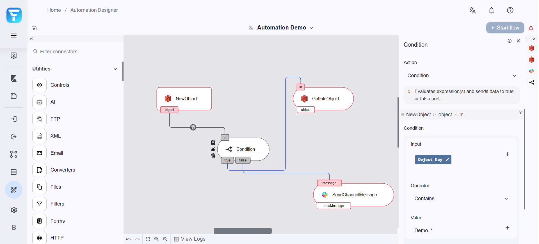This screenshot has height=244, width=539.
Task: Click fit-to-screen icon in bottom toolbar
Action: [148, 239]
